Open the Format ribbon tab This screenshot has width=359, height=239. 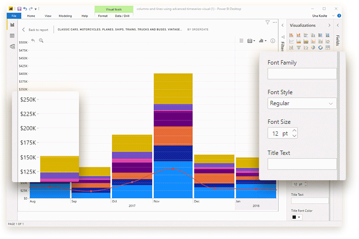click(103, 16)
